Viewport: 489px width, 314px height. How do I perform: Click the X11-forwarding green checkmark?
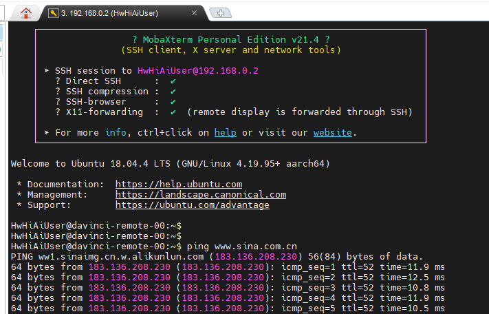(173, 112)
